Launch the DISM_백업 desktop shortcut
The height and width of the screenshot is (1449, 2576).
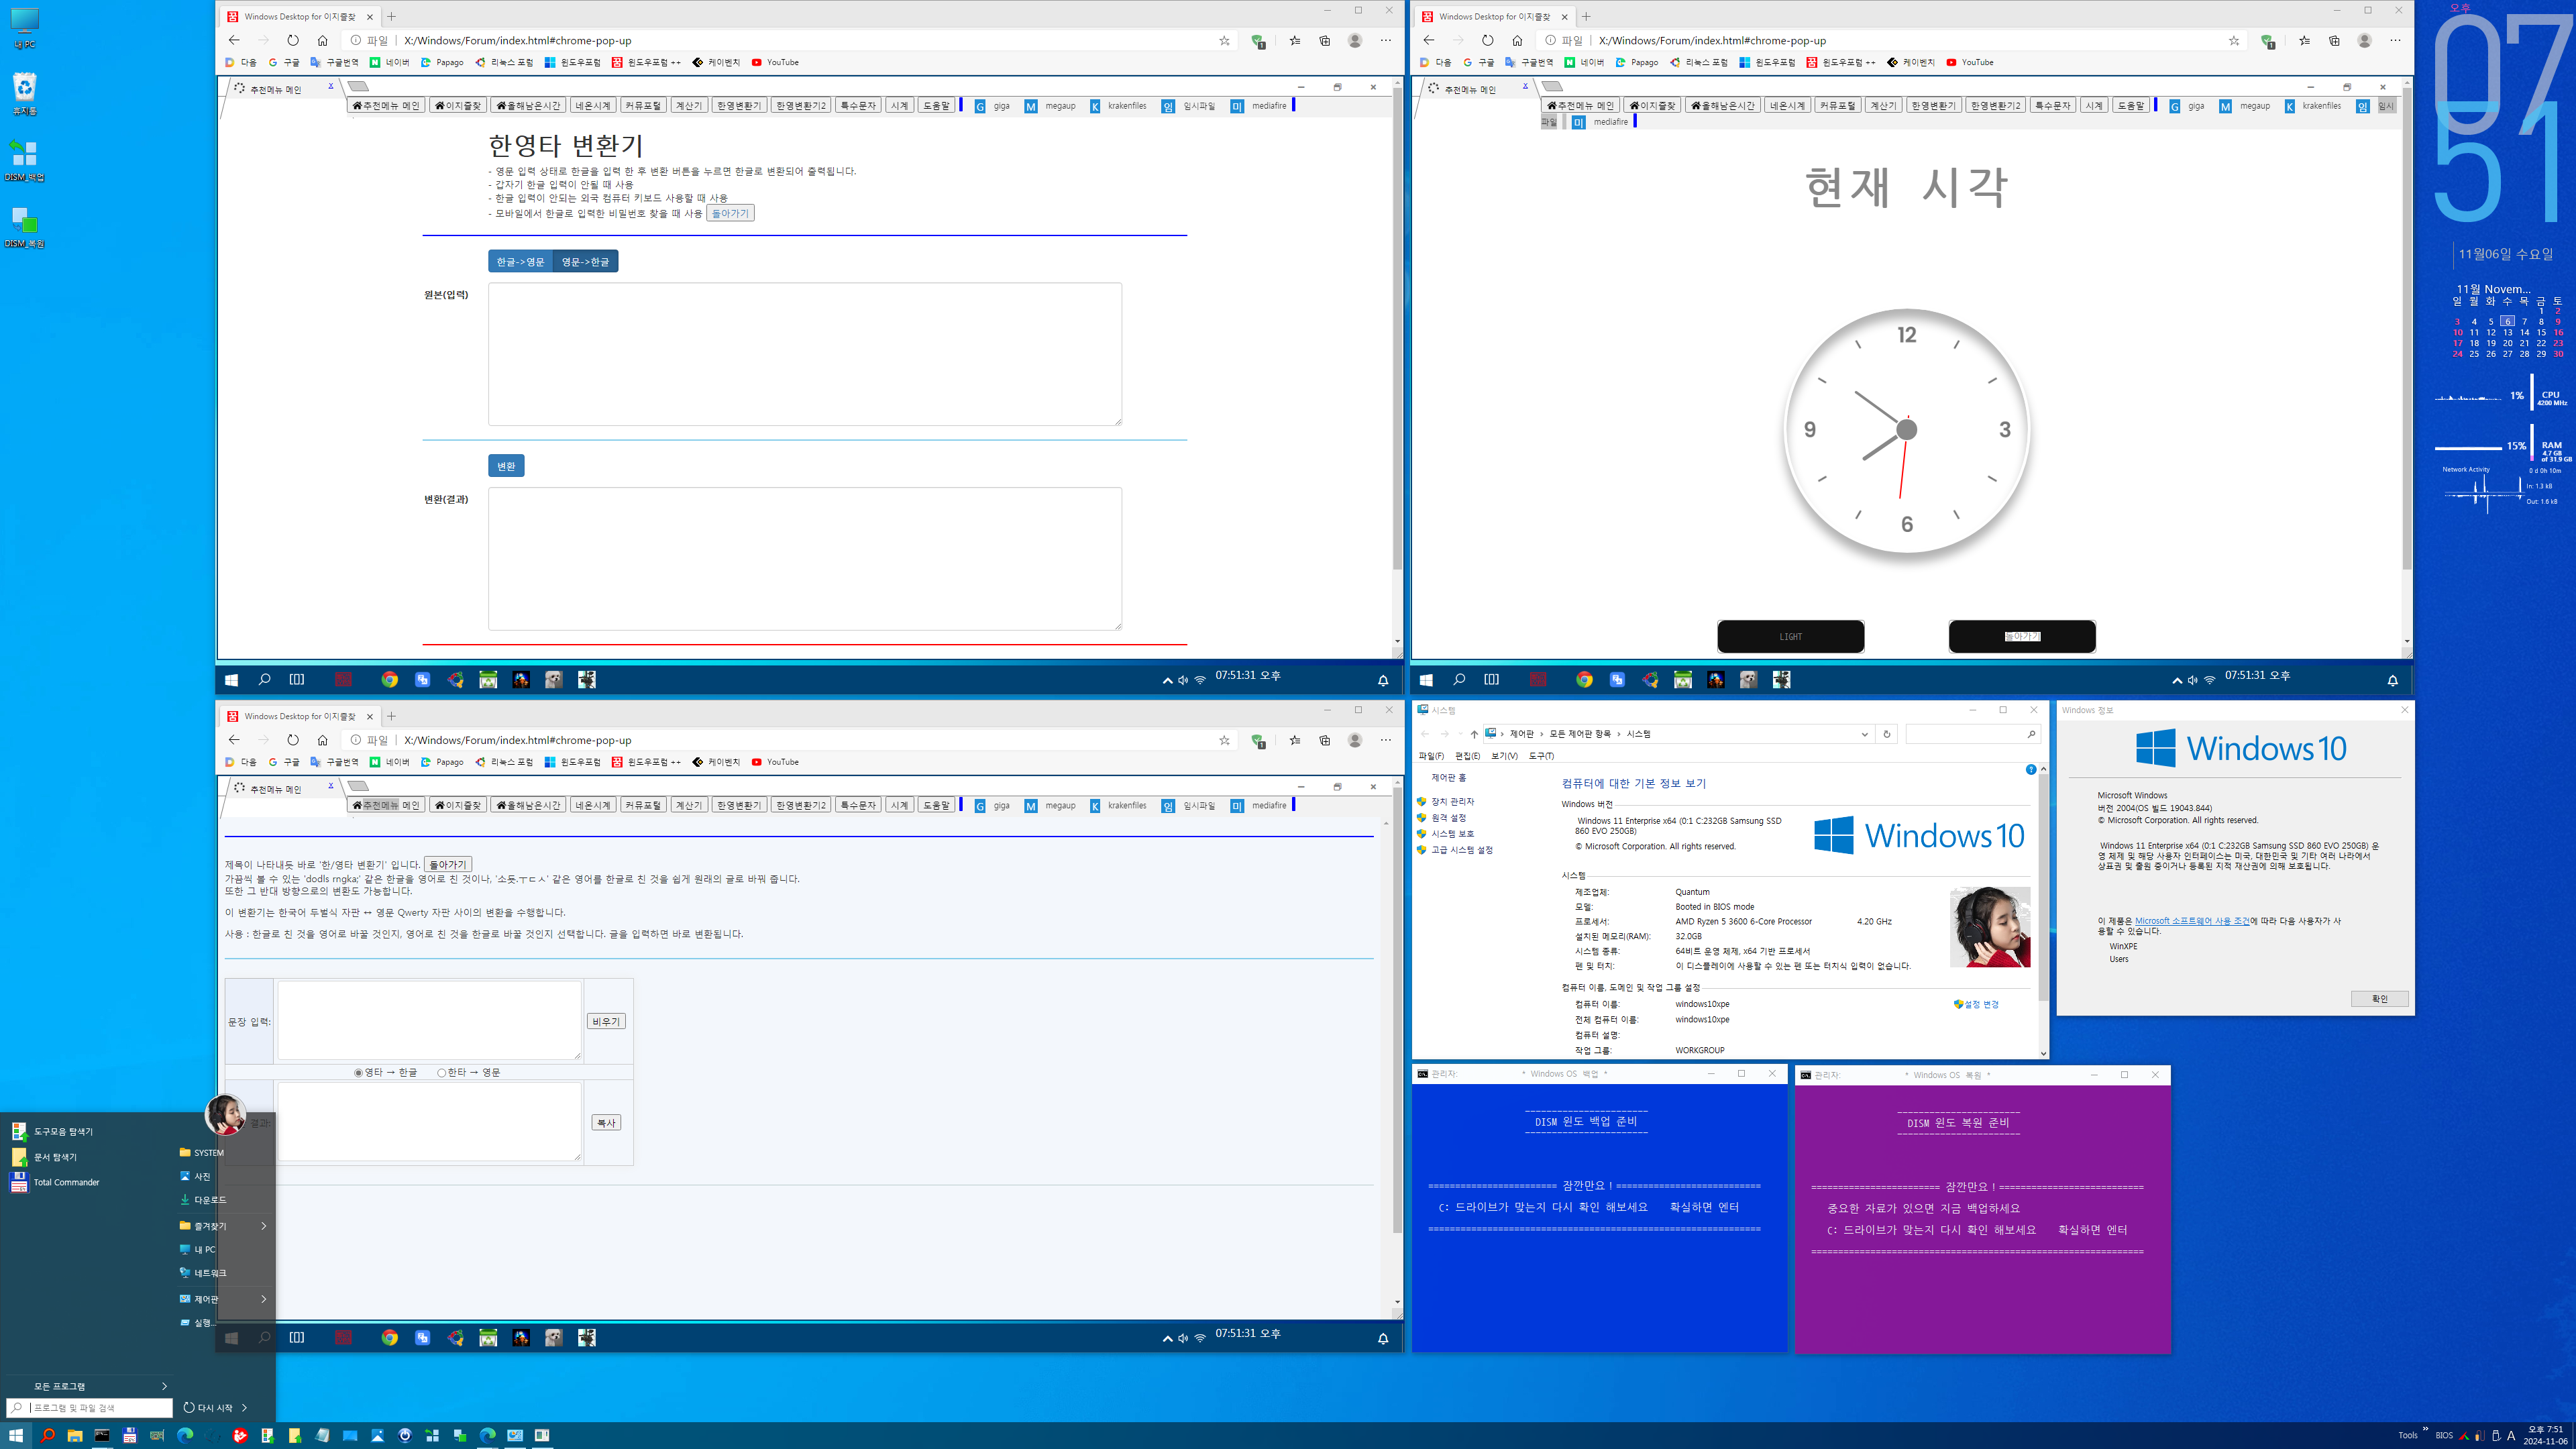(x=25, y=160)
